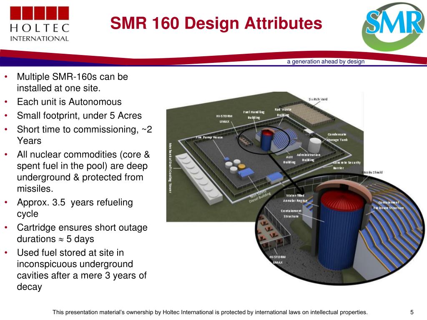Click the 'Concrete Security Barrier' label
The image size is (427, 320).
347,165
